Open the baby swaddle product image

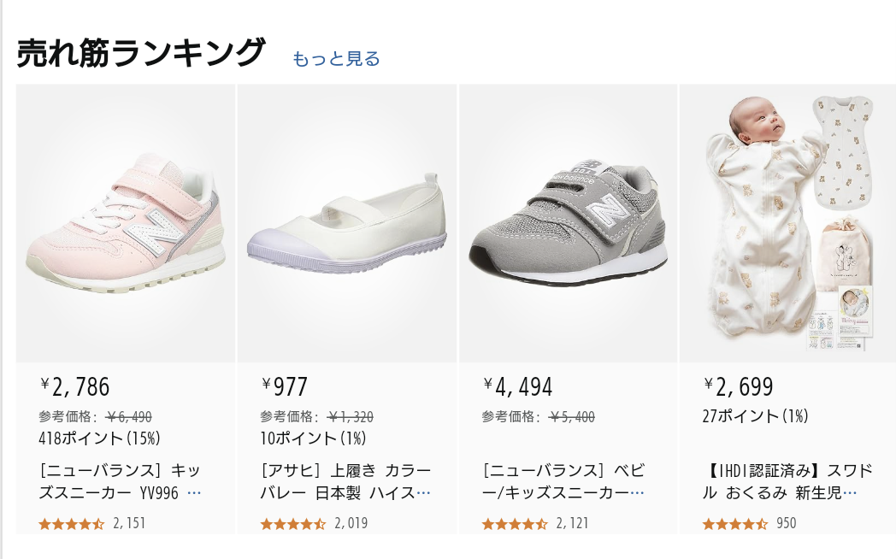[x=788, y=224]
